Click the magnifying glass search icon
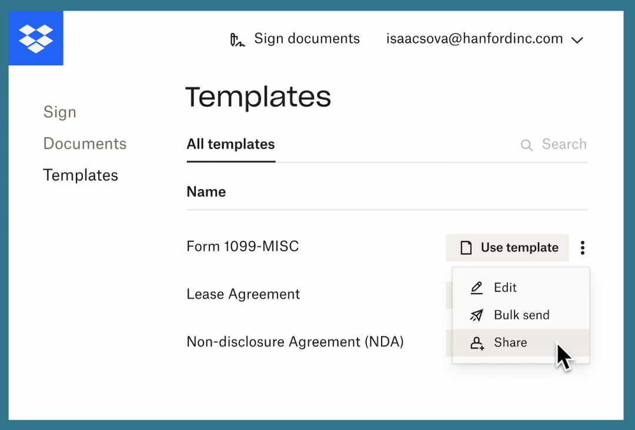635x430 pixels. [527, 145]
